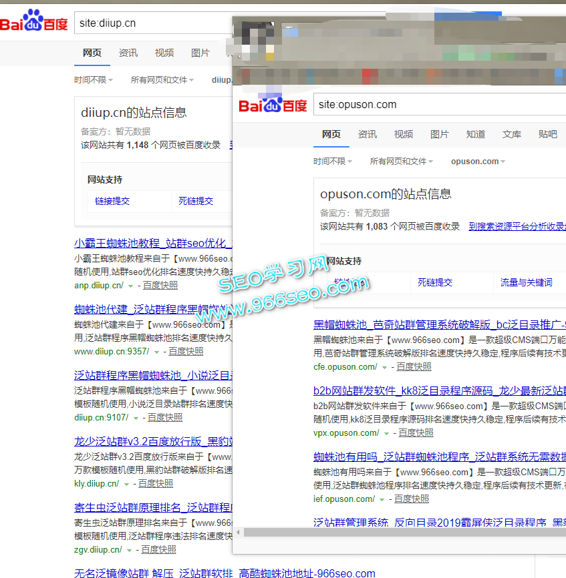
Task: Click the vpx.opuson.com/ green URL
Action: point(346,432)
